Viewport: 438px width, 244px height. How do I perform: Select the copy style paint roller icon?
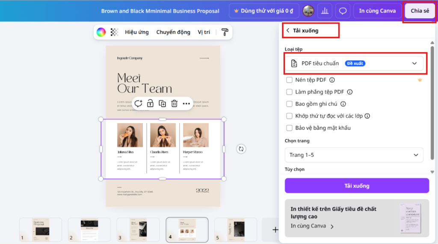[x=225, y=32]
